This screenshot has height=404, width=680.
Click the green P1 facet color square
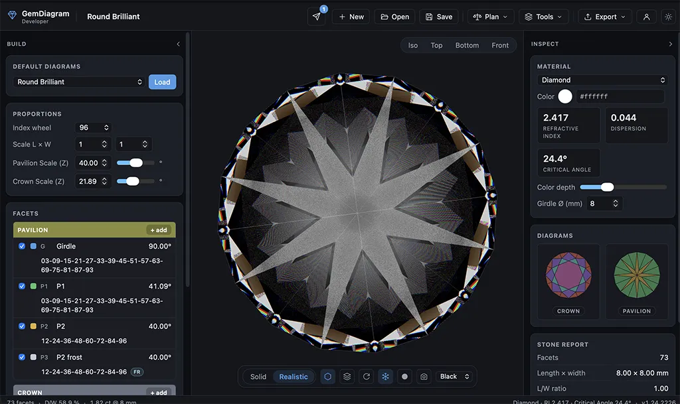coord(33,286)
